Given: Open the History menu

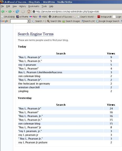Looking at the screenshot, I should click(22, 6).
